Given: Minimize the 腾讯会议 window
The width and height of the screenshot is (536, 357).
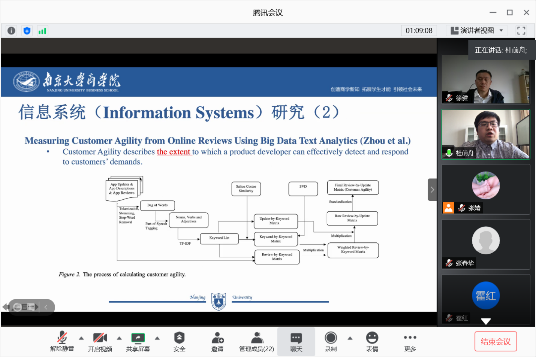Looking at the screenshot, I should pyautogui.click(x=493, y=13).
